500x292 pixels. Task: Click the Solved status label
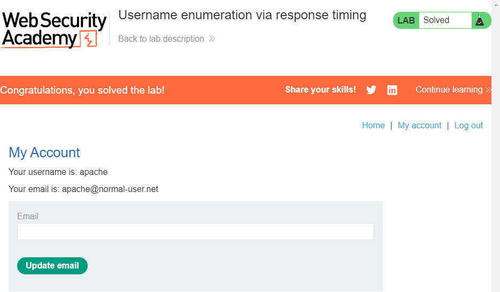[436, 20]
